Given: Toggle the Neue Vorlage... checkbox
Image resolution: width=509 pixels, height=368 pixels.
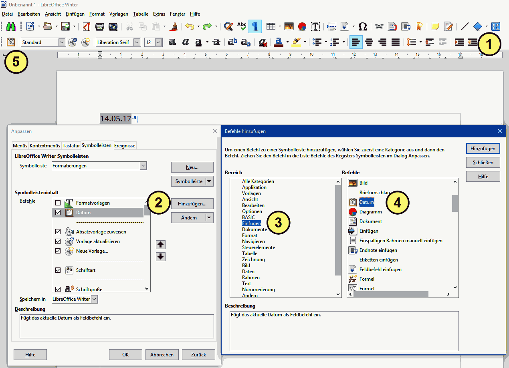Looking at the screenshot, I should tap(58, 251).
